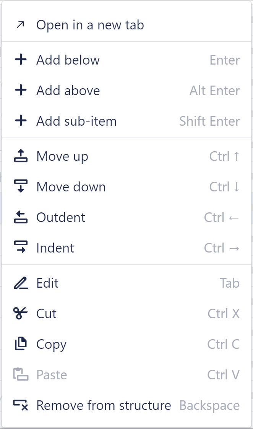Click the Edit pencil icon
The height and width of the screenshot is (429, 253).
[x=20, y=283]
